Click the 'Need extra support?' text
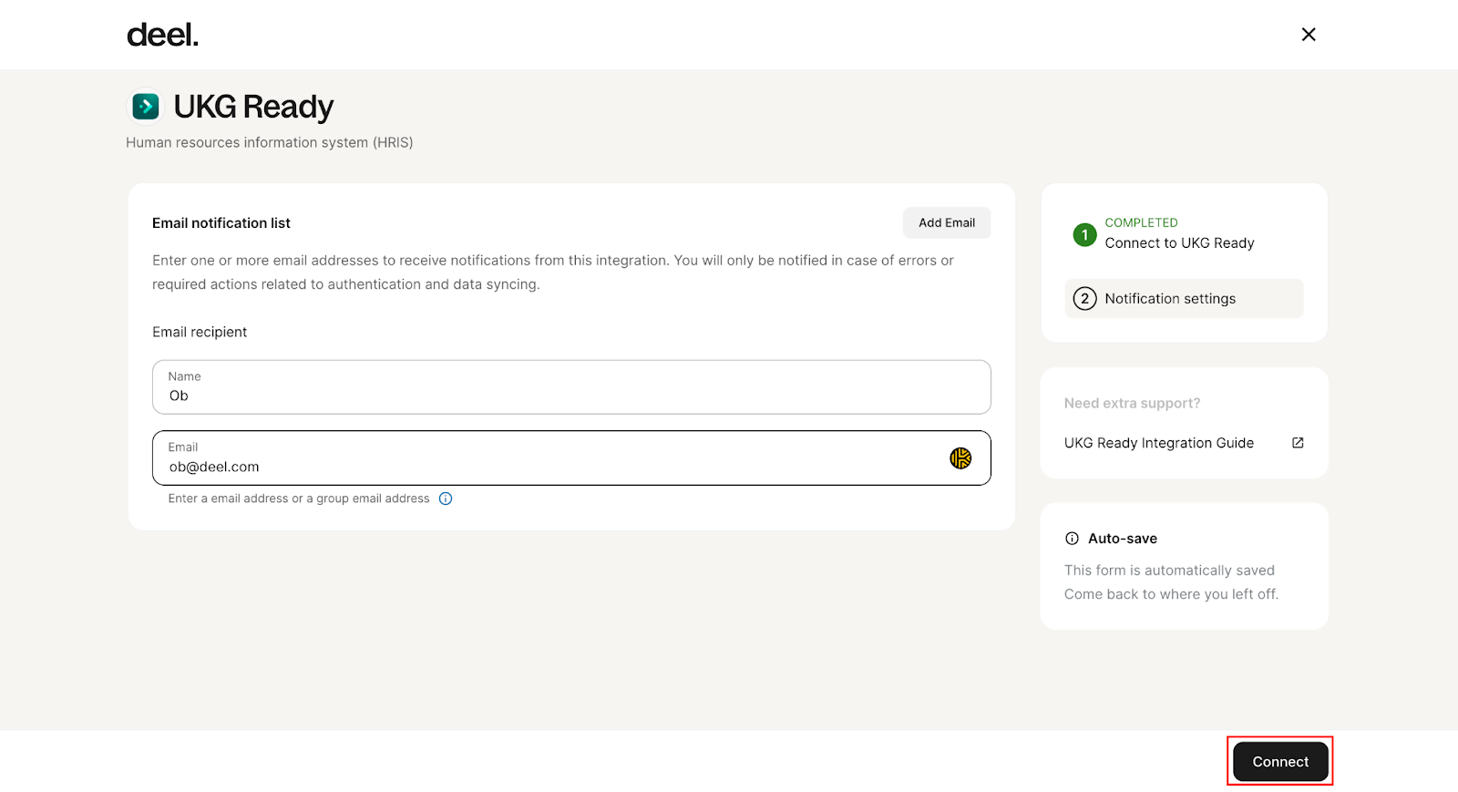Image resolution: width=1458 pixels, height=792 pixels. pos(1132,403)
